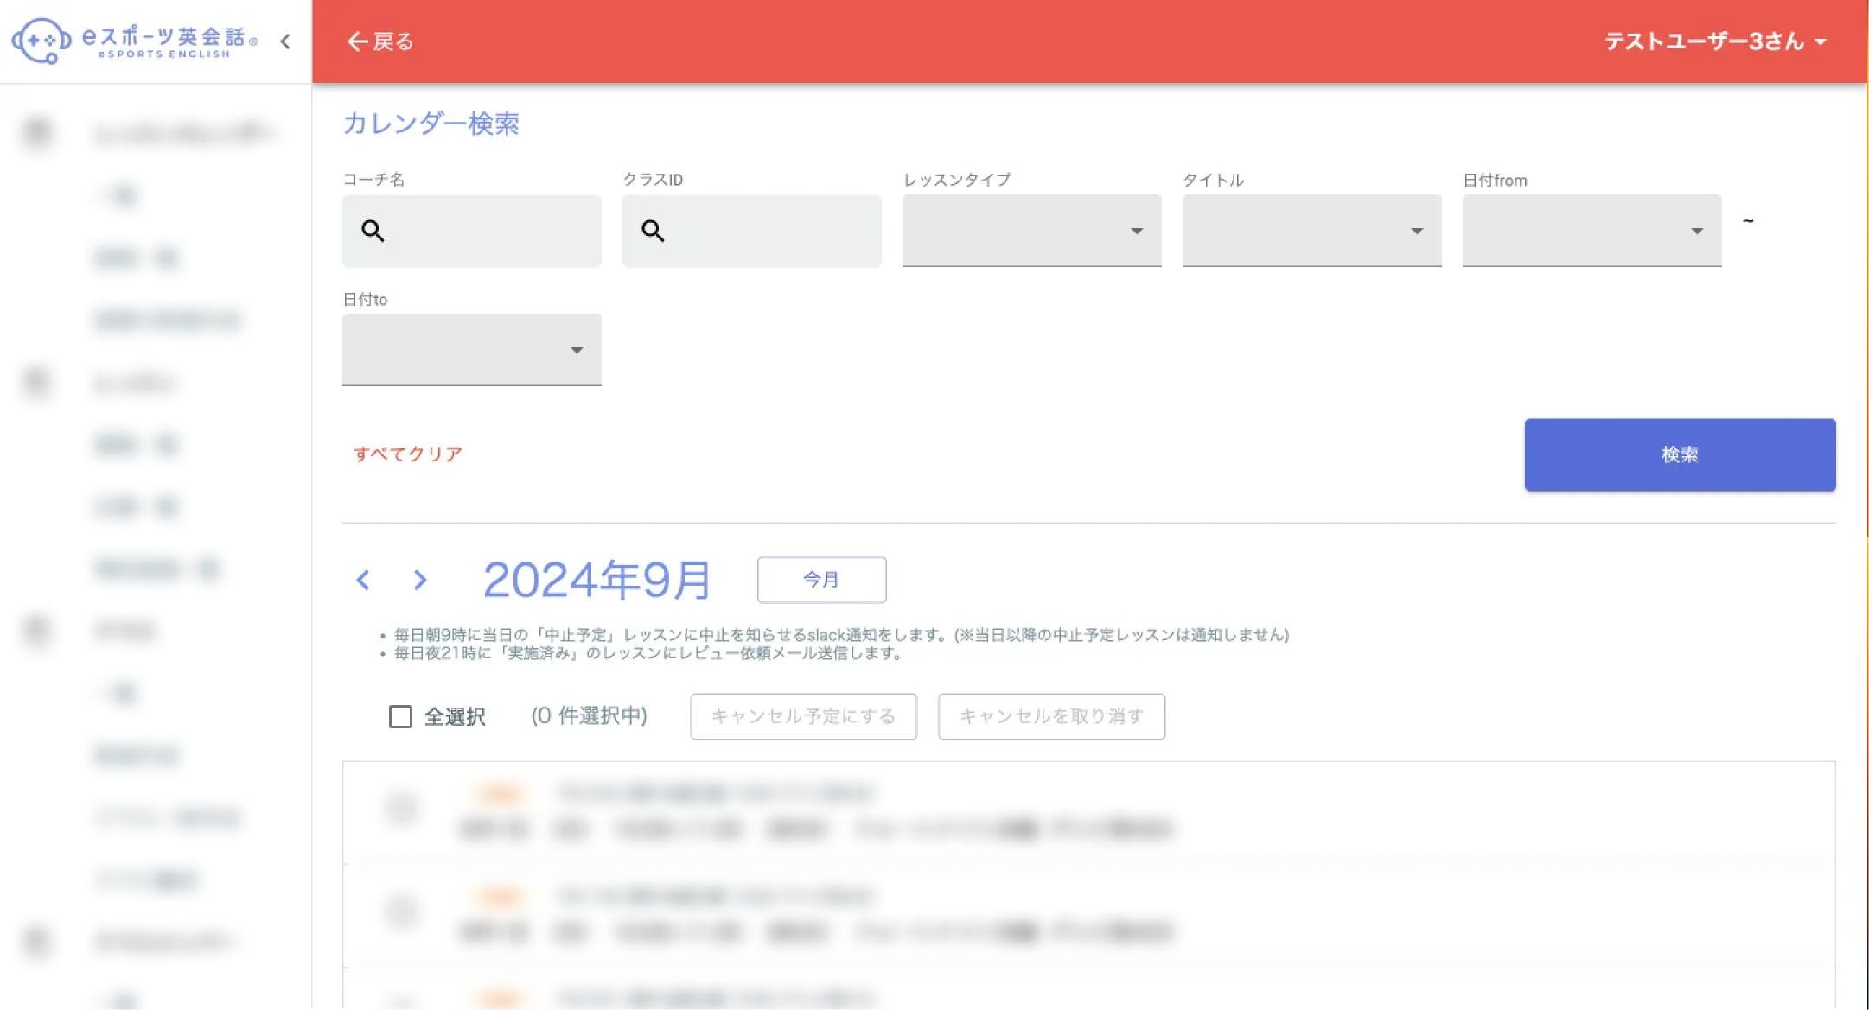Jump to the current month with 今月
This screenshot has width=1869, height=1010.
[822, 580]
